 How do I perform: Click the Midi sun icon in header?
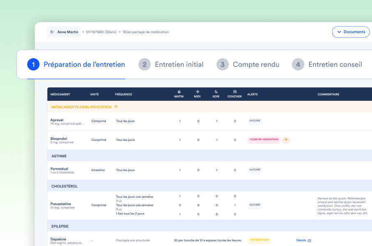[197, 92]
